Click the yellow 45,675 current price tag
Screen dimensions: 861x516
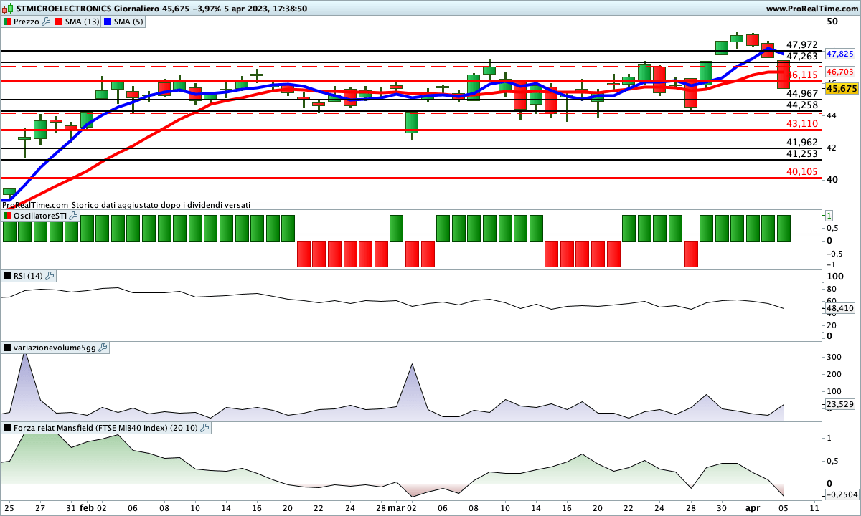click(x=842, y=88)
